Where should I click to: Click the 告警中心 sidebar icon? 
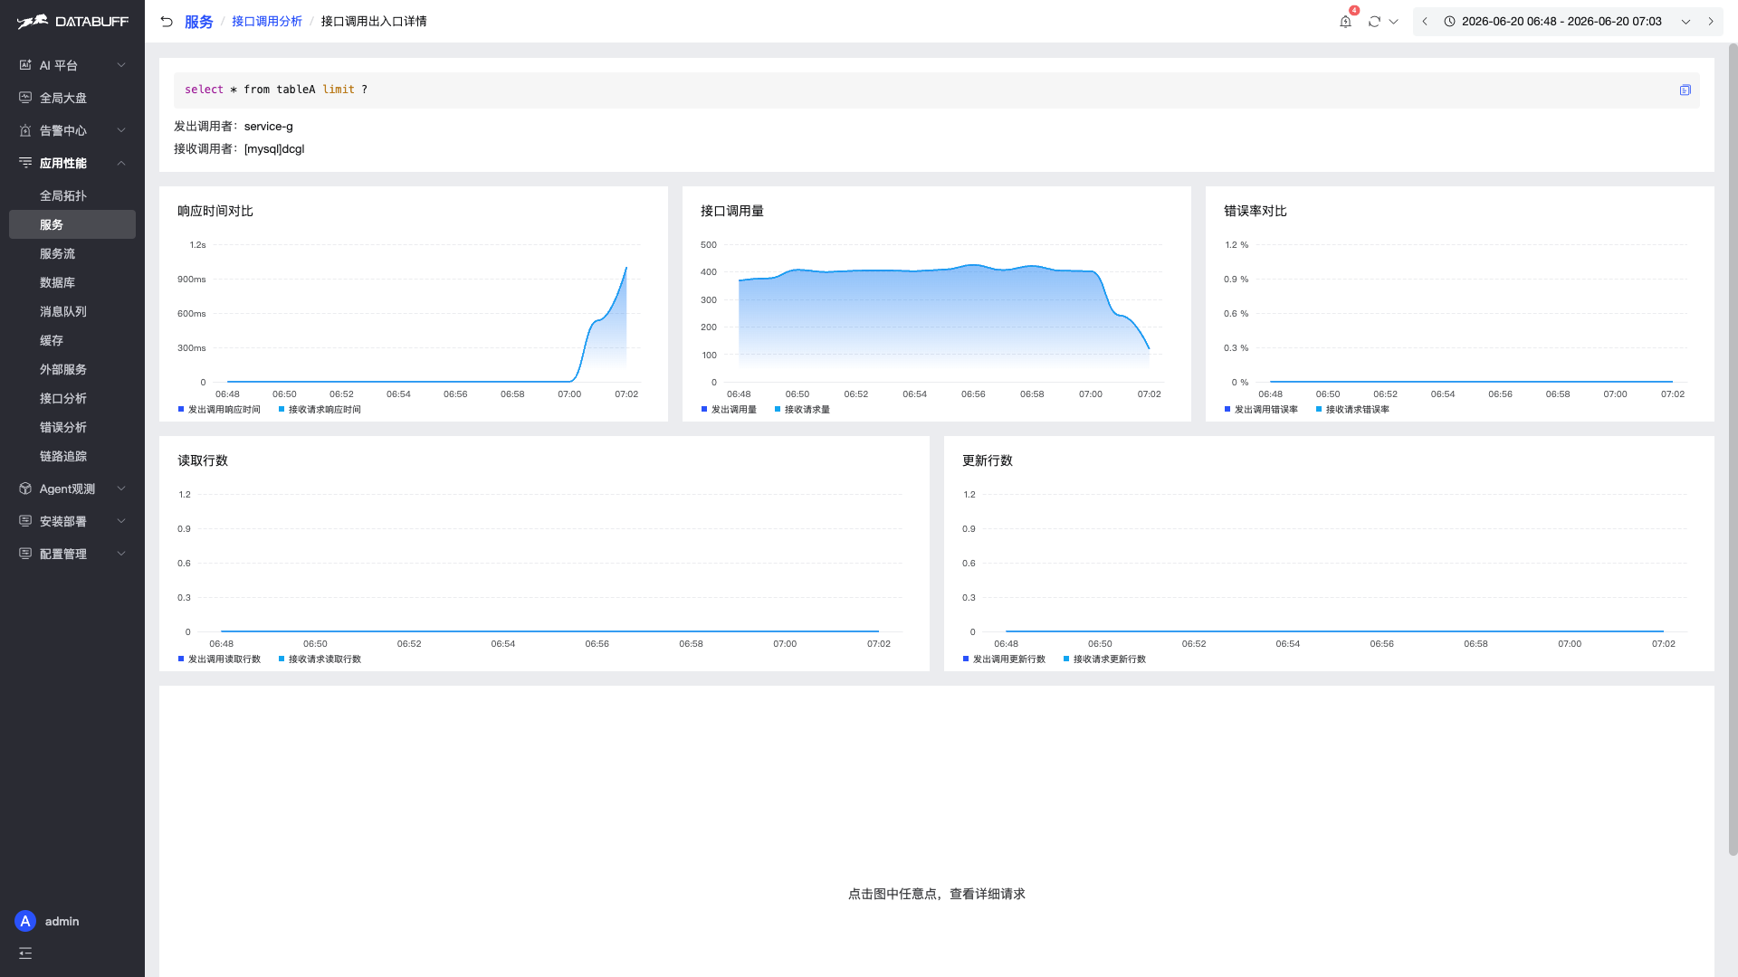(25, 130)
